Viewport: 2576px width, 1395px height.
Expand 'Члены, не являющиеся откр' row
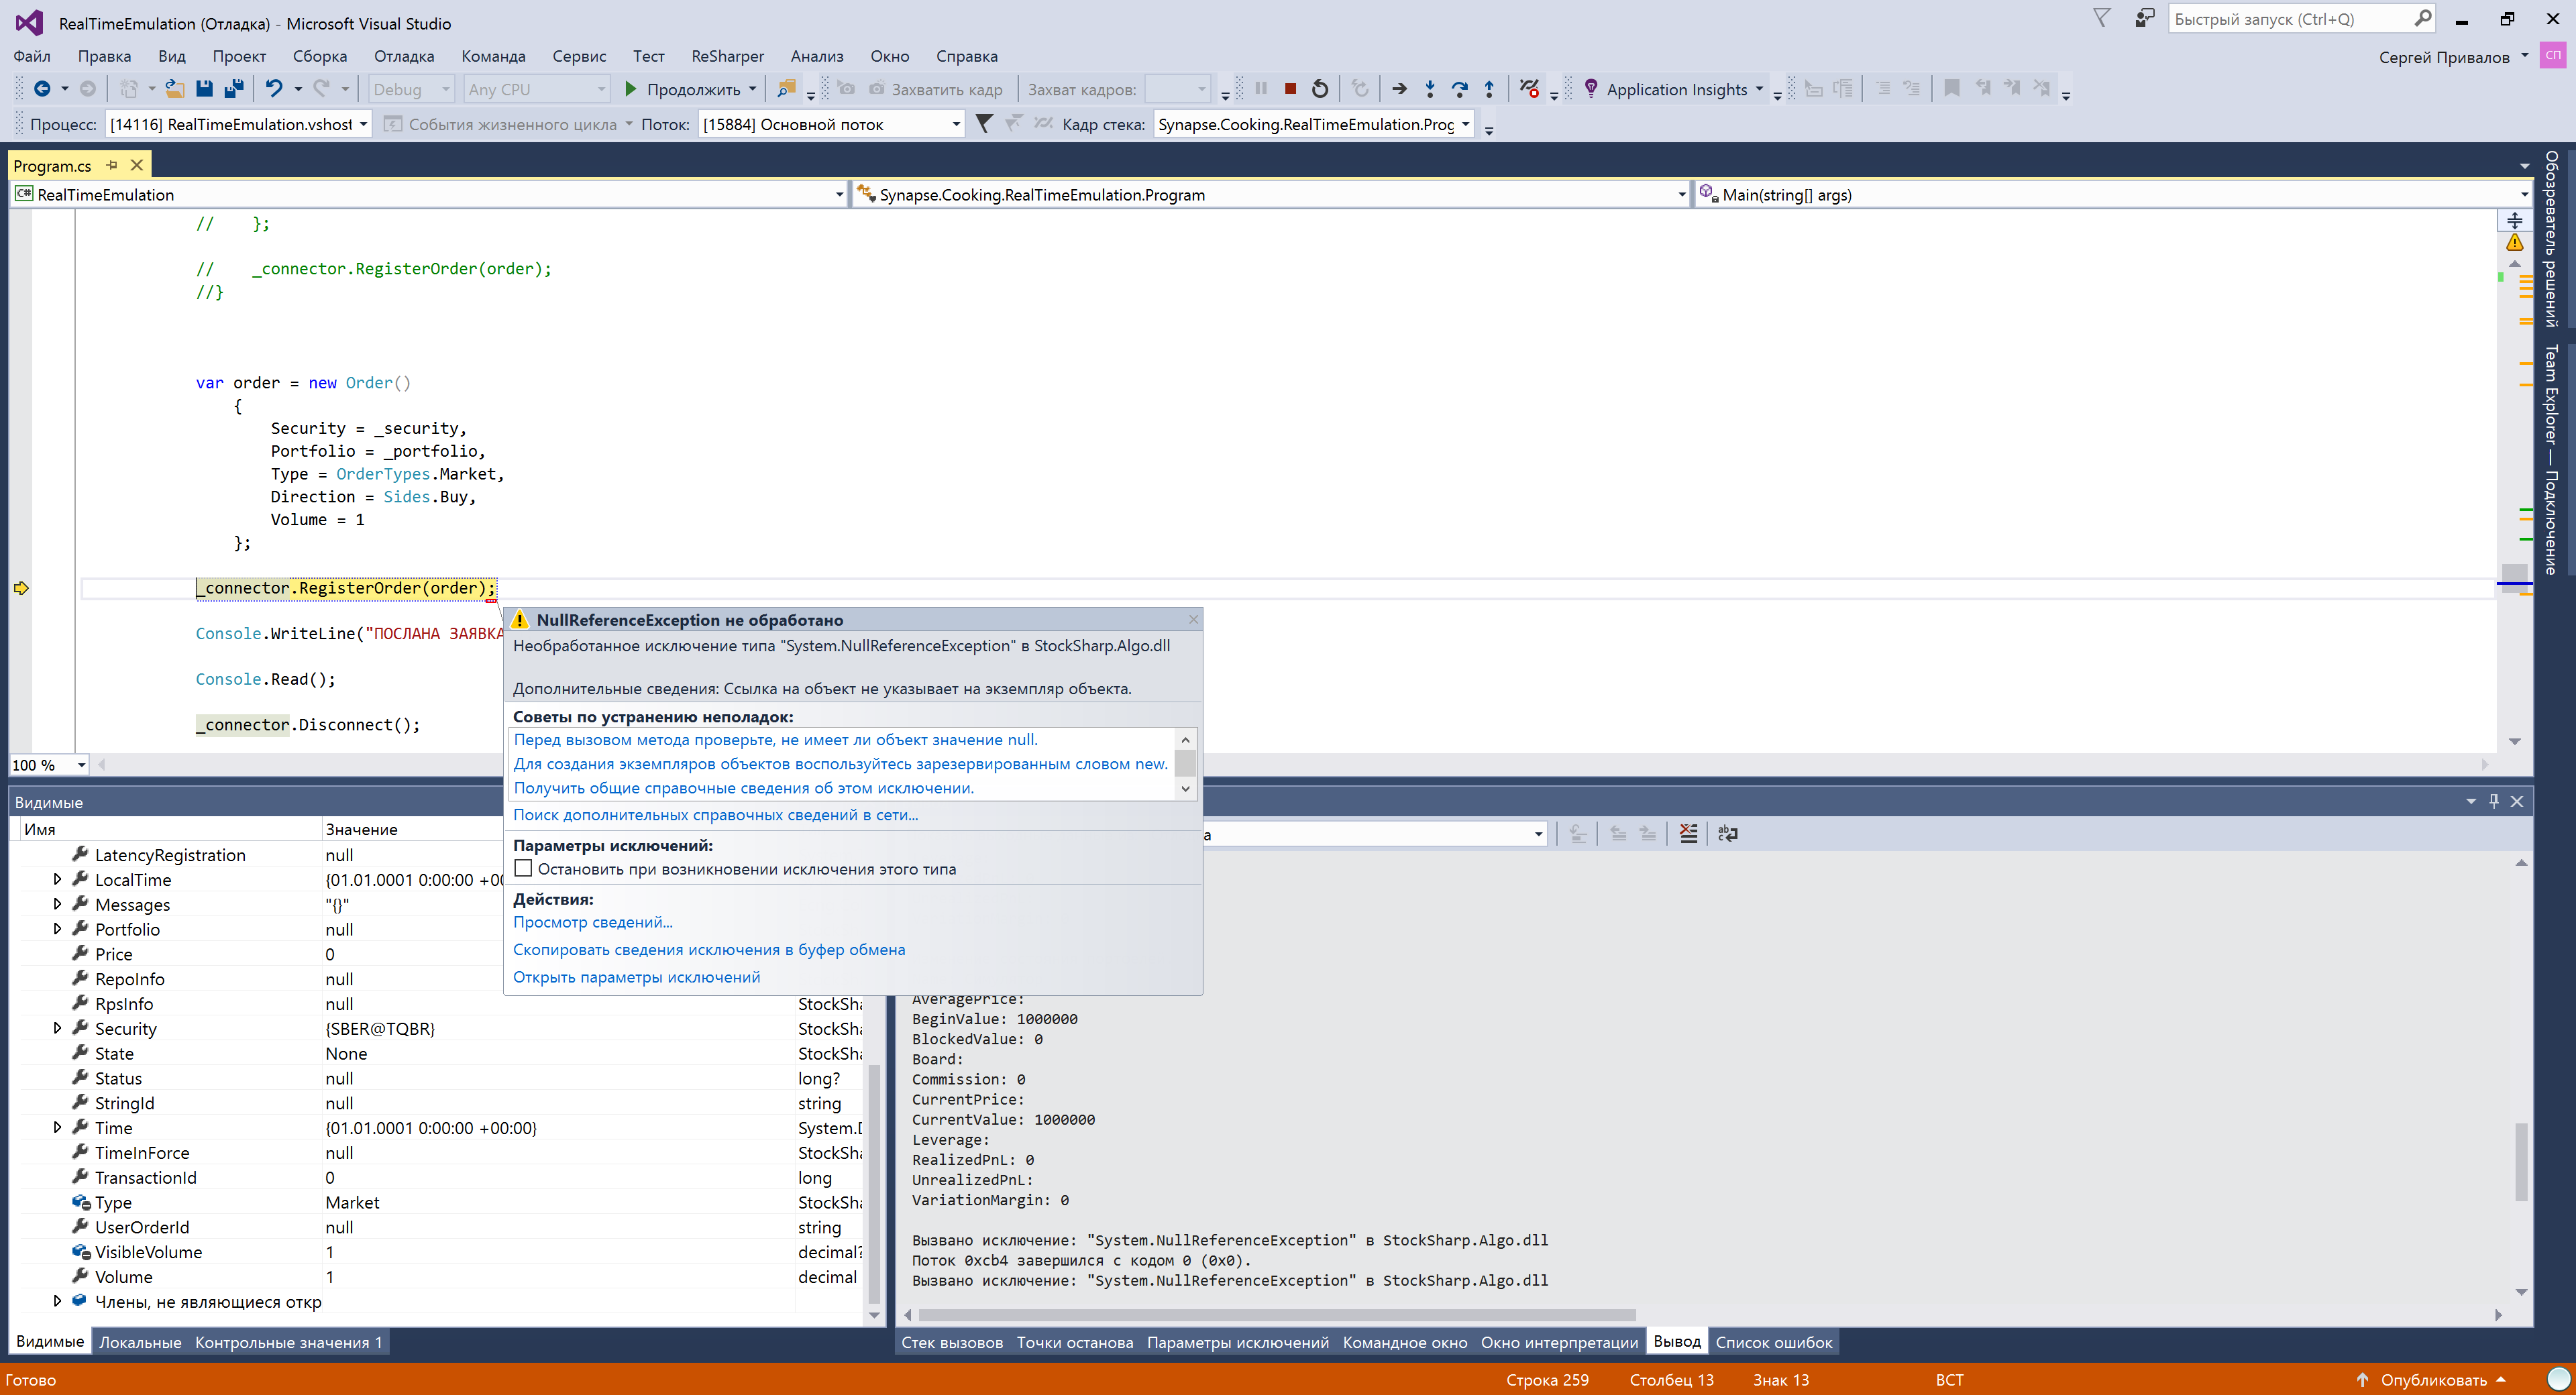[57, 1301]
